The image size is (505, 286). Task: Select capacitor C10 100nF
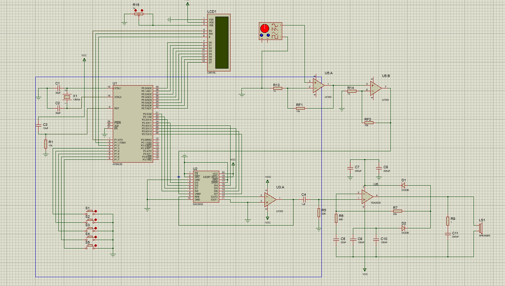tap(376, 240)
